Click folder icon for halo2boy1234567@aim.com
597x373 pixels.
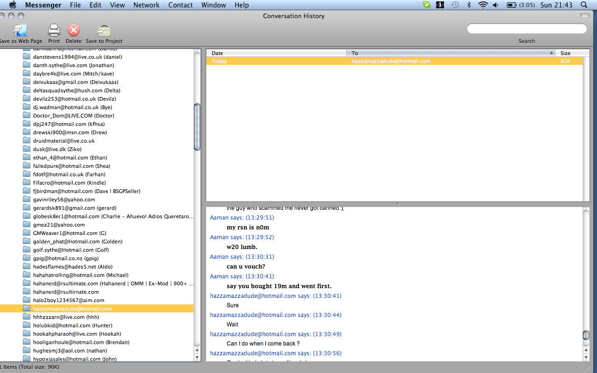(x=27, y=300)
